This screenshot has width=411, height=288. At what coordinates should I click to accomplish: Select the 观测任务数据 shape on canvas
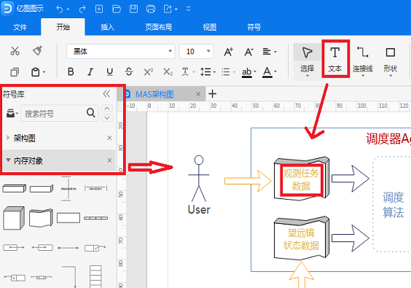click(302, 179)
